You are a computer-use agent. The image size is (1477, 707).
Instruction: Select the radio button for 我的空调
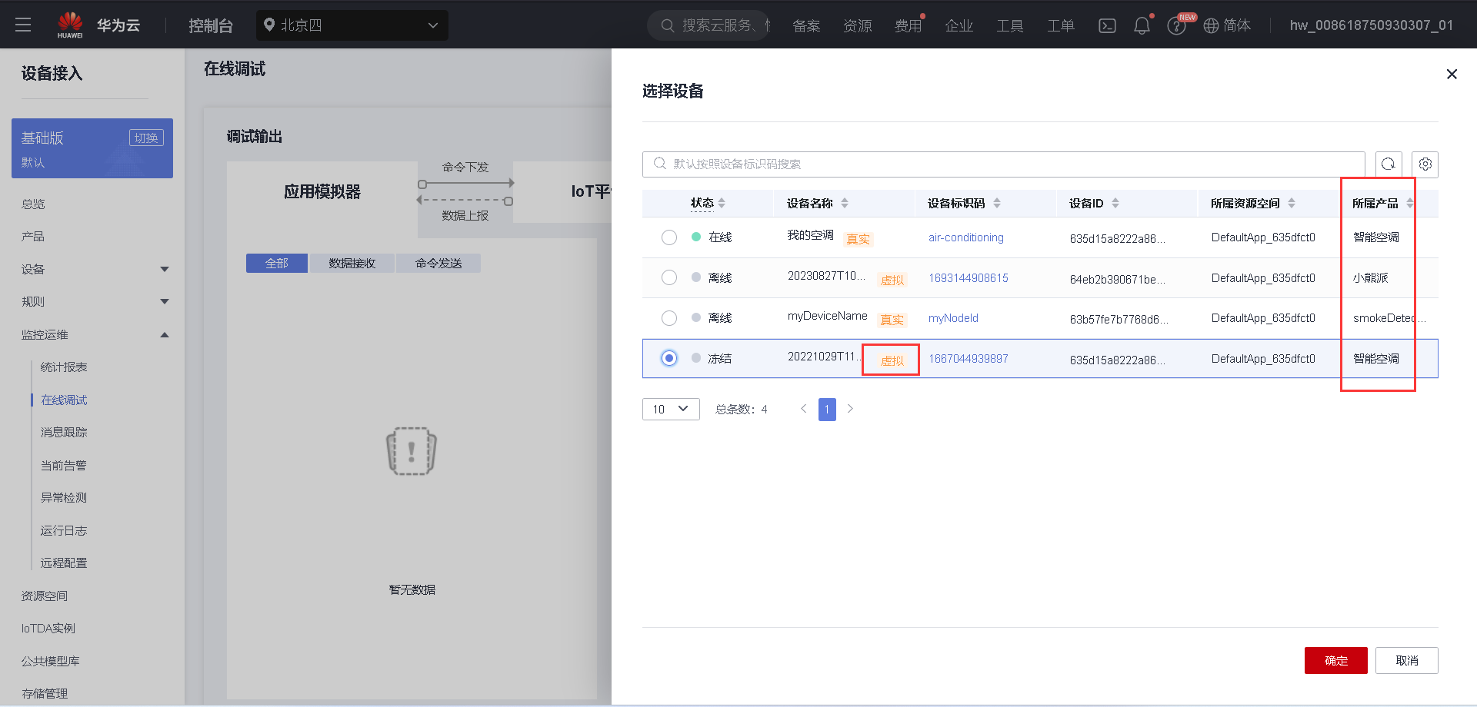(668, 237)
